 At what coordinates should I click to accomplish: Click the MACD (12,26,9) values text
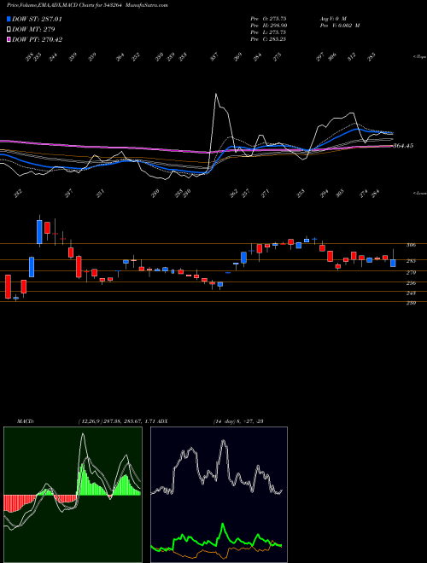[x=117, y=421]
